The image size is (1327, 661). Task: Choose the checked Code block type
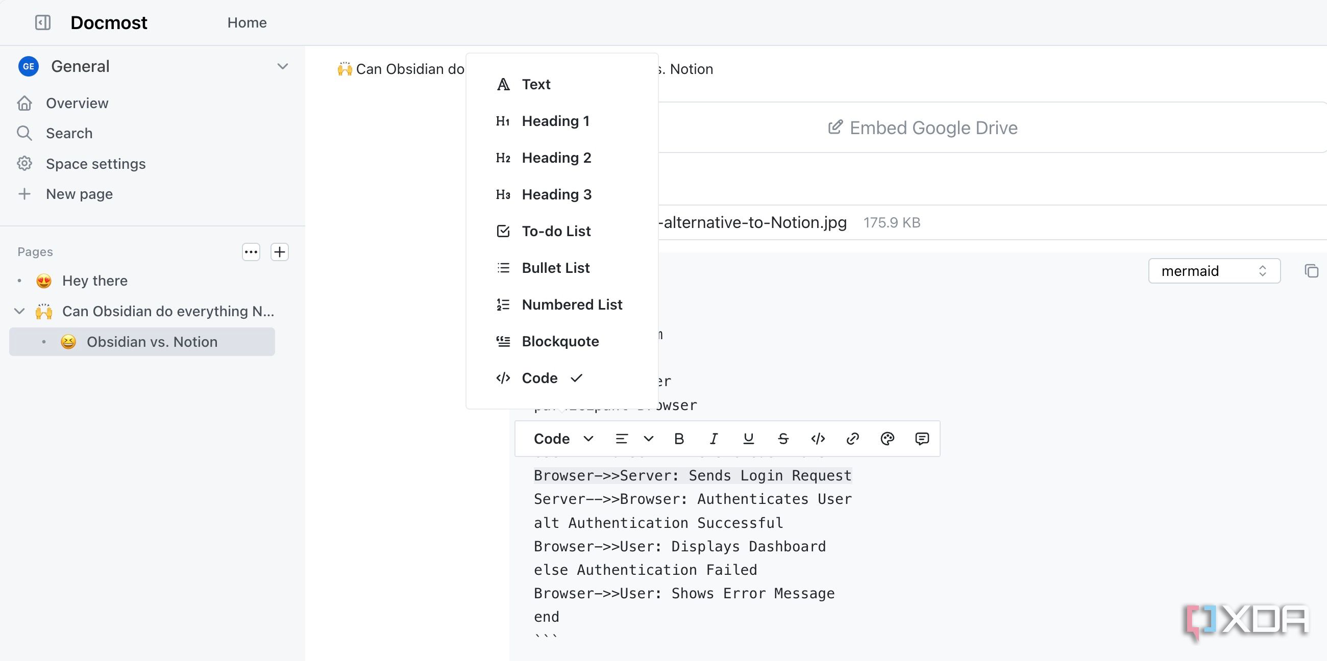(561, 378)
